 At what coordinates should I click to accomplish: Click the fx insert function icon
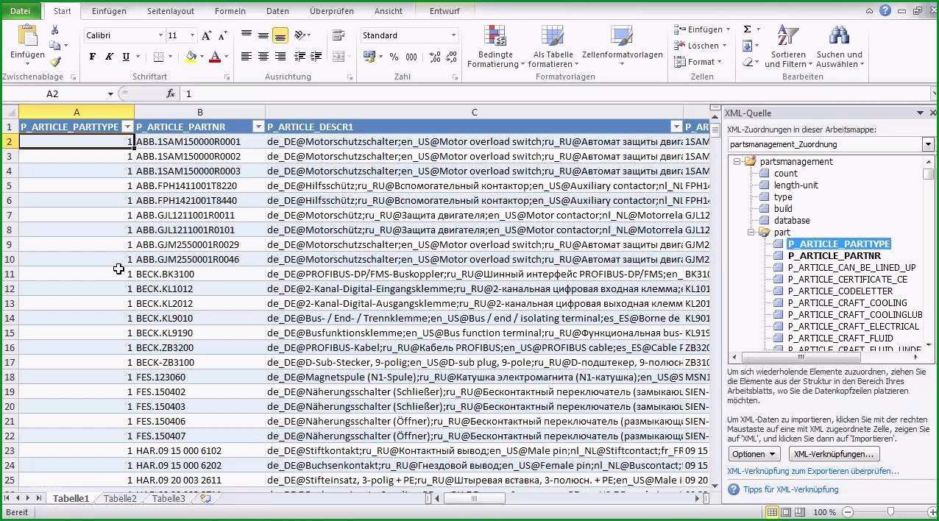click(x=171, y=93)
